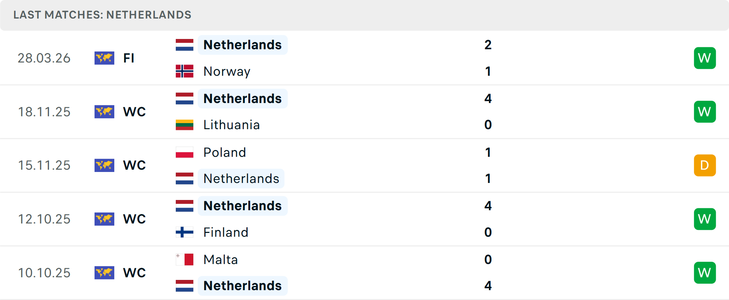Click Netherlands flag in the Norway match
729x300 pixels.
[x=185, y=45]
